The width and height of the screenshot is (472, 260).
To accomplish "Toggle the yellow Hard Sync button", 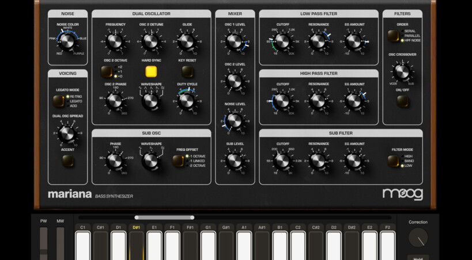I will click(x=151, y=71).
